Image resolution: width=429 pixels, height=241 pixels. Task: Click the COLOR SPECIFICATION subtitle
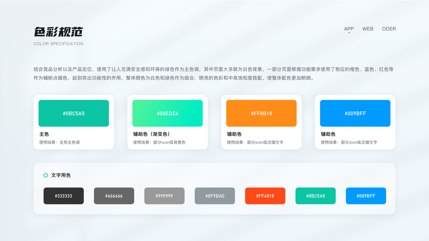click(58, 44)
